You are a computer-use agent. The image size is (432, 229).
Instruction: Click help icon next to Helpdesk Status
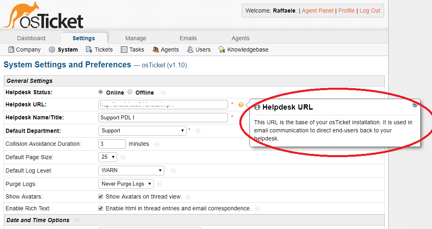tap(163, 93)
